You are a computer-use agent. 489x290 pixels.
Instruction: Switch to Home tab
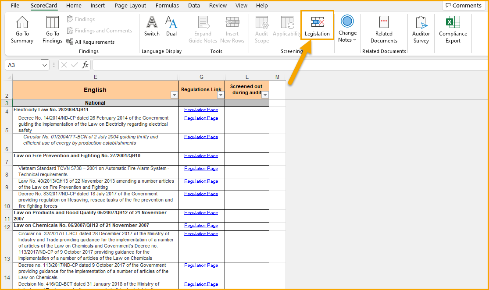click(x=74, y=5)
